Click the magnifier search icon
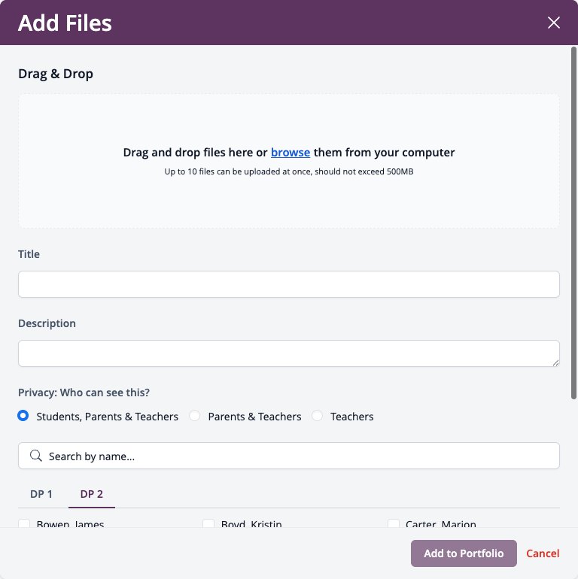Screen dimensions: 578x579 (x=36, y=456)
